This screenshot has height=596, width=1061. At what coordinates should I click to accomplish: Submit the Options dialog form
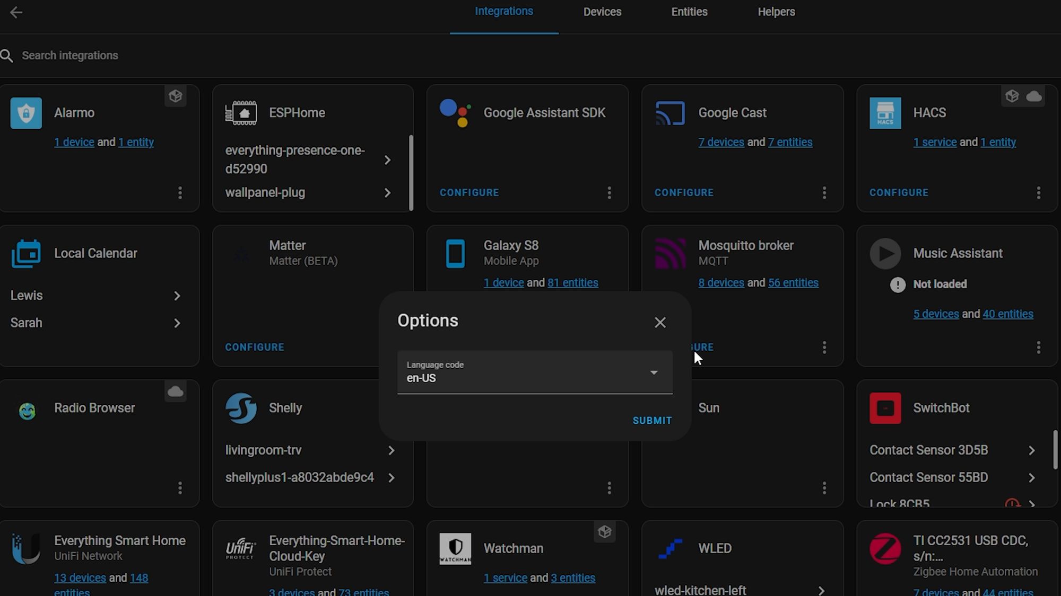[x=651, y=420]
